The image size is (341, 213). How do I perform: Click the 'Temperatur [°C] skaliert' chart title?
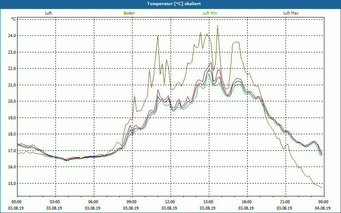[170, 3]
